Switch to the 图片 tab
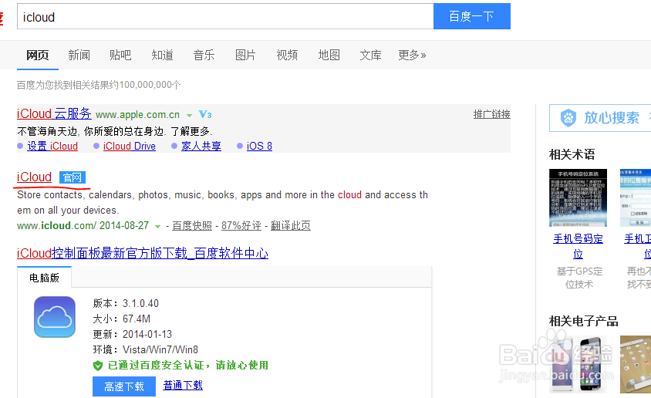 coord(245,55)
